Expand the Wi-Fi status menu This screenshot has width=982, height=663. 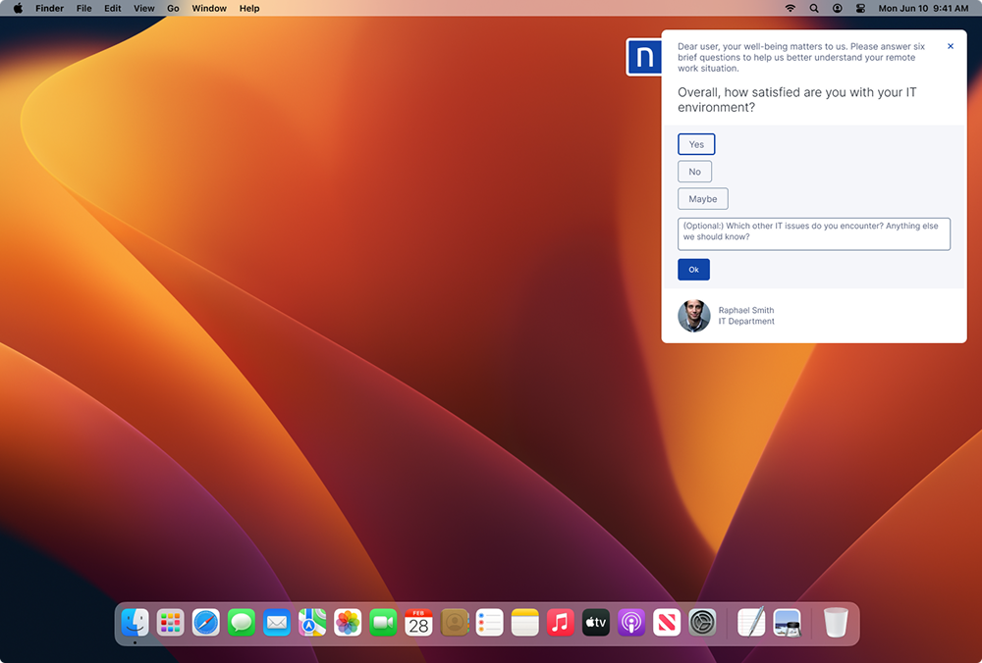click(x=791, y=8)
